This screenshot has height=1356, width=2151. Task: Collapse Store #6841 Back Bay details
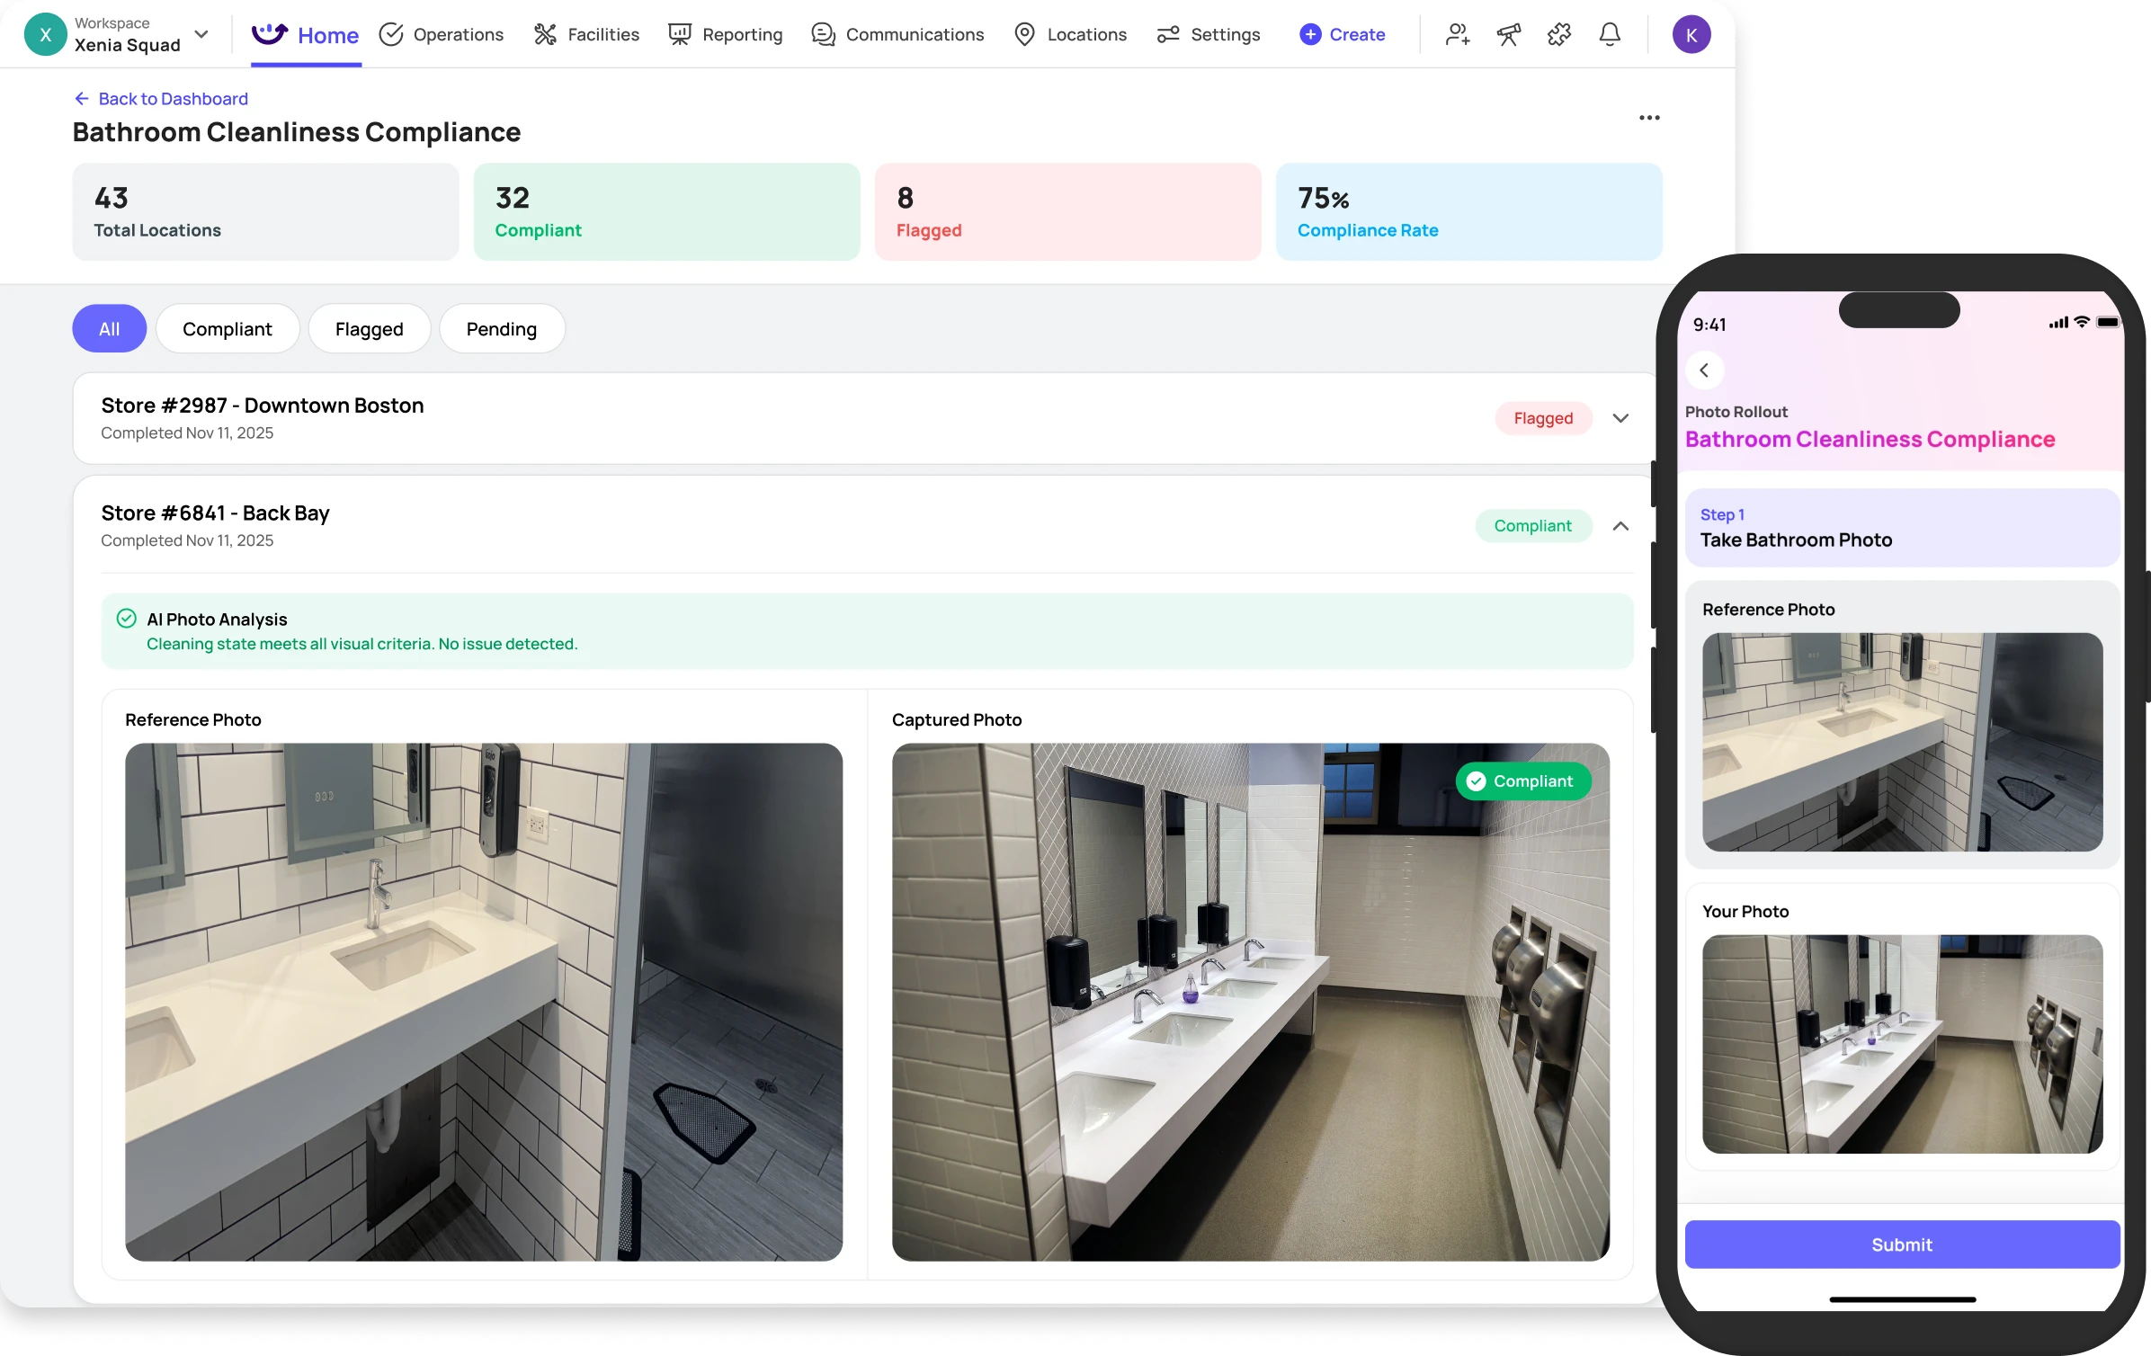[1620, 525]
